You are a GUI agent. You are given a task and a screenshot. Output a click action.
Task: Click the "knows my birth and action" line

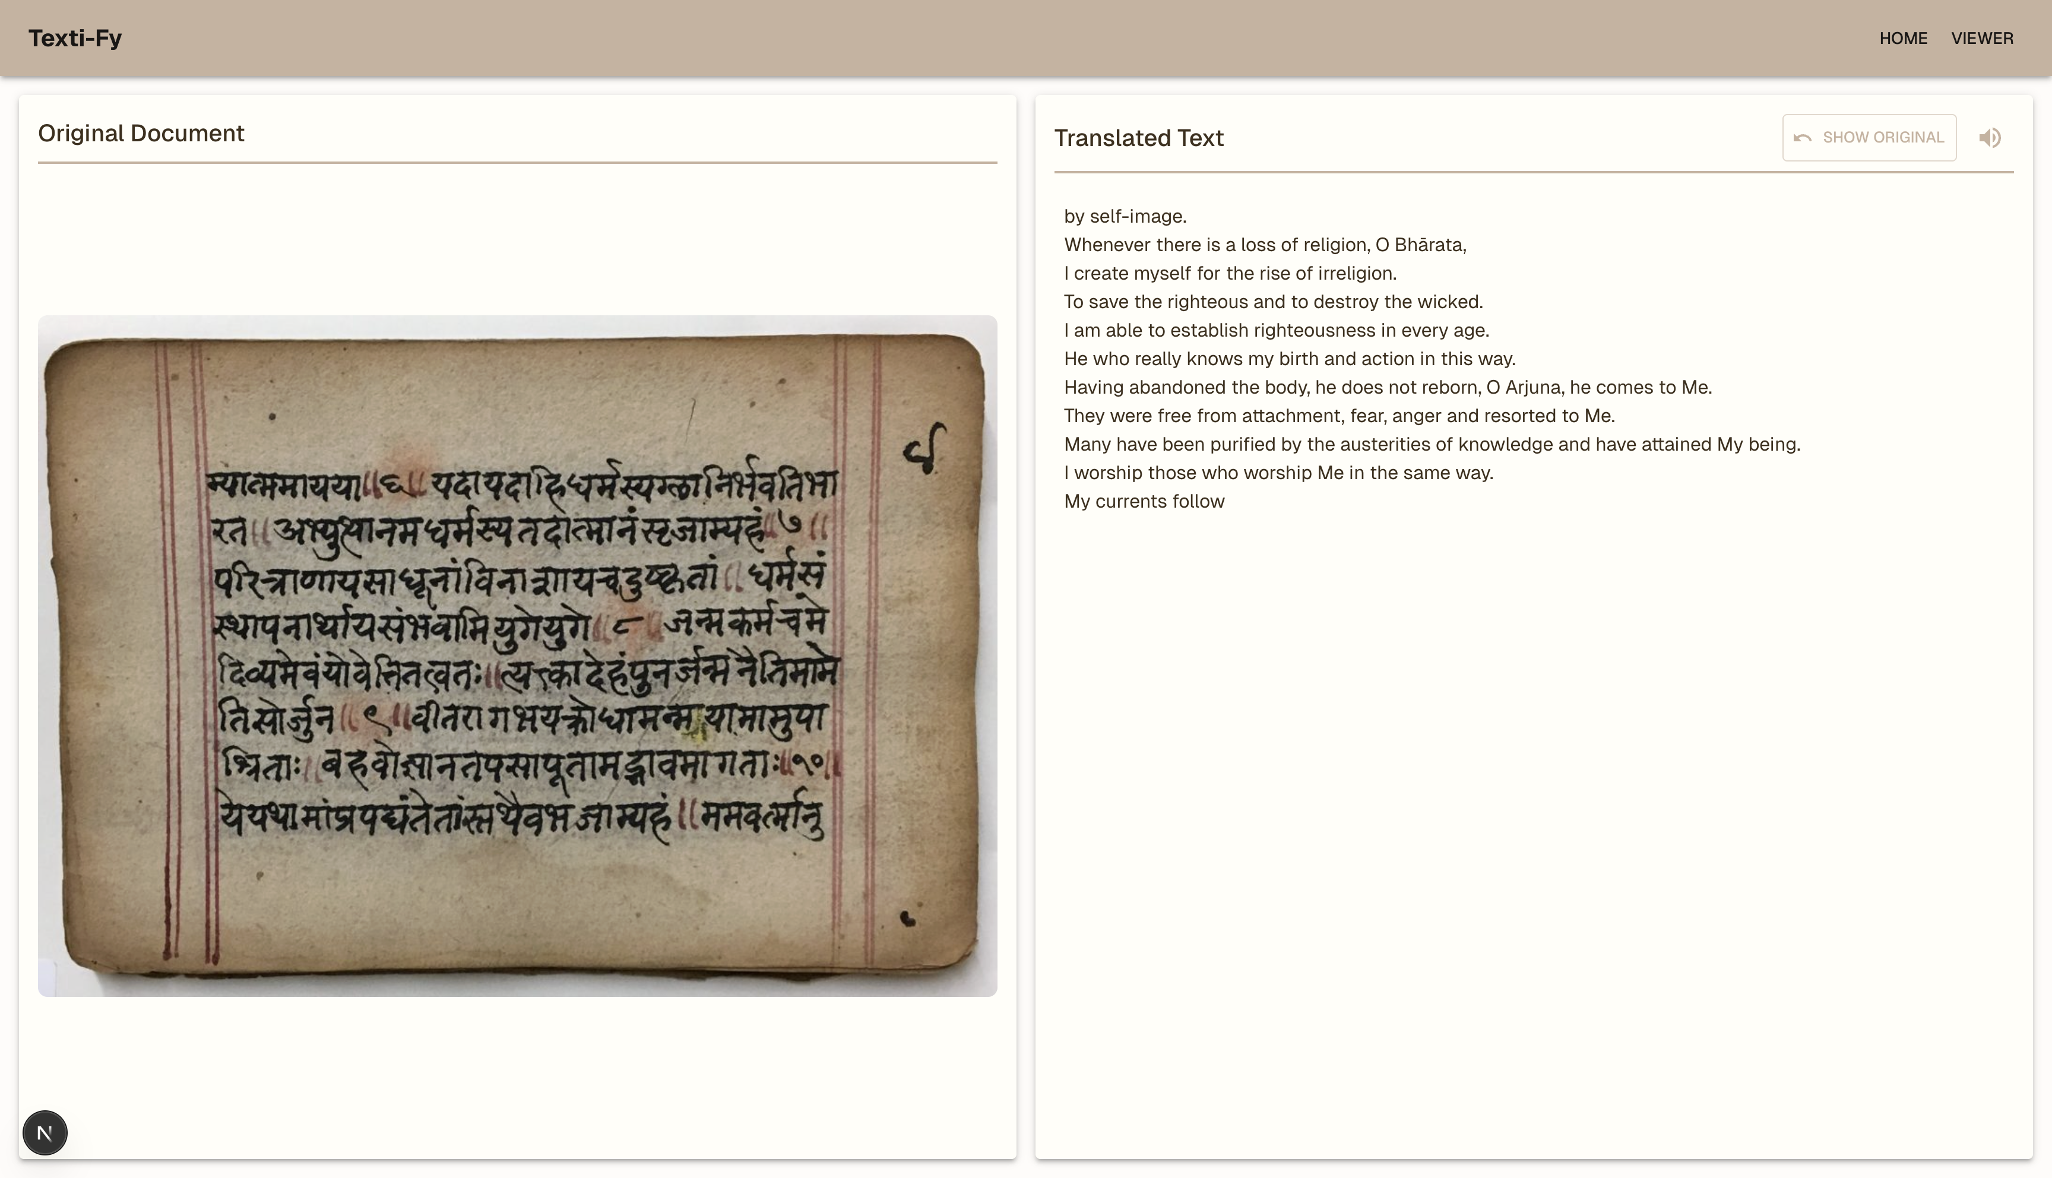coord(1288,359)
